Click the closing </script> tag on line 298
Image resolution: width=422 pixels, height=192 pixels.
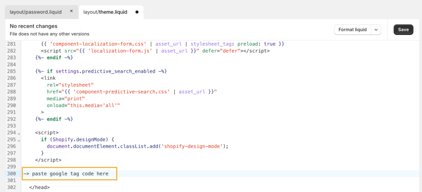coord(48,160)
